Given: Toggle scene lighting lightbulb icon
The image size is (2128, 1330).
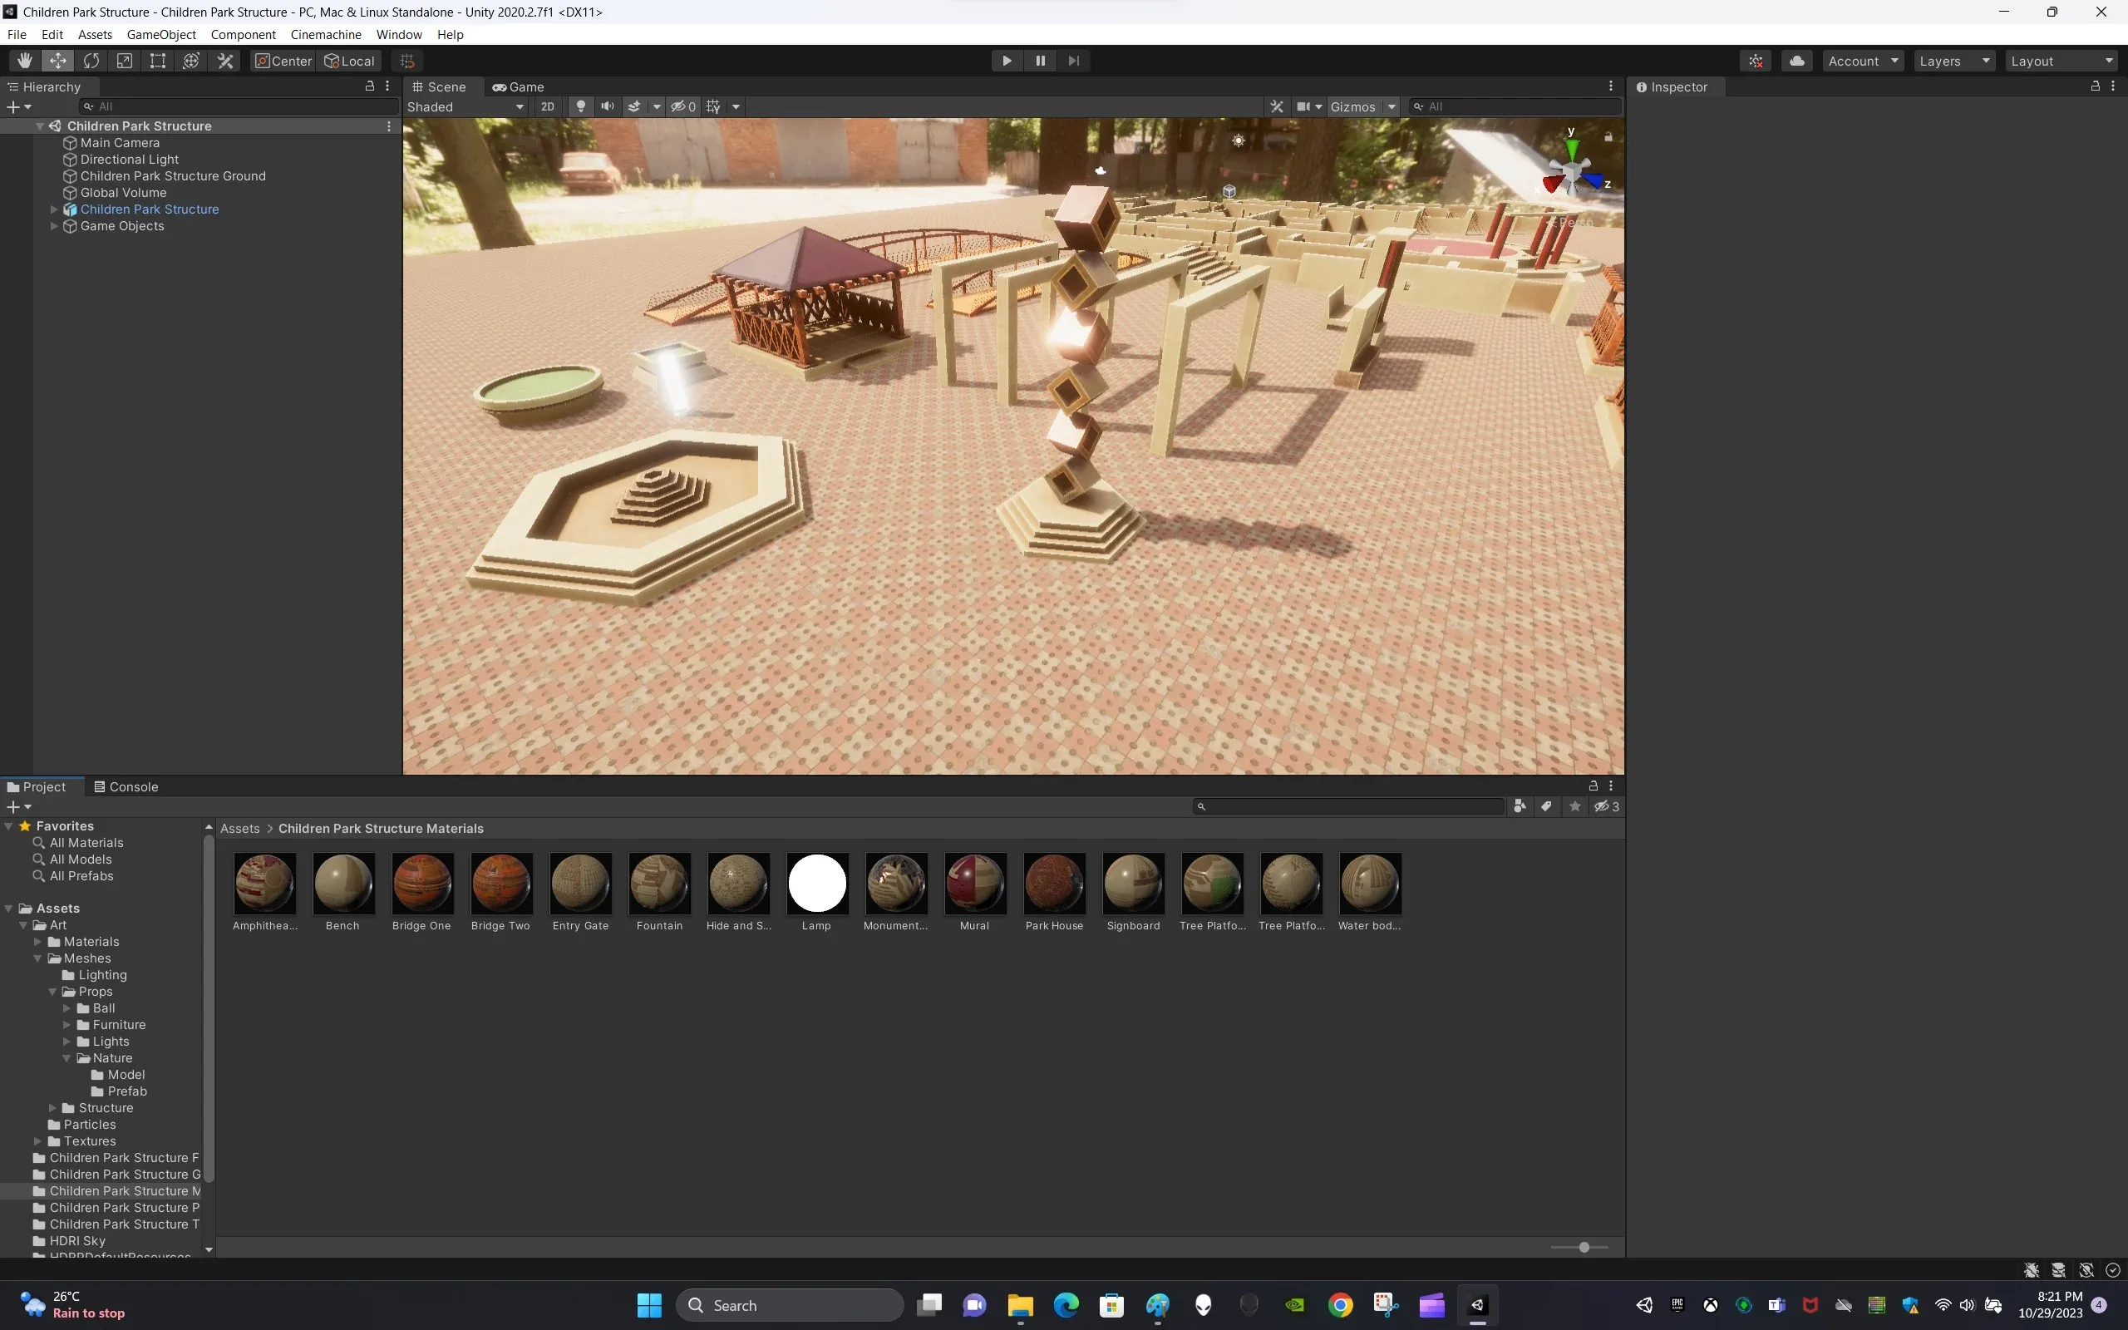Looking at the screenshot, I should [x=580, y=106].
